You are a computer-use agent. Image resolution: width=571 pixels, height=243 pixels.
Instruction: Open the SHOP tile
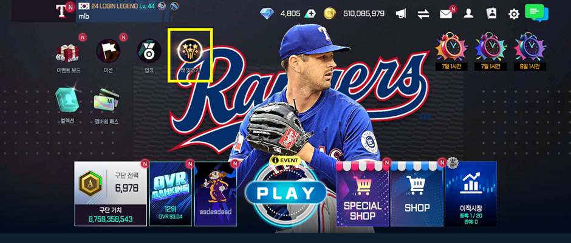pos(417,194)
